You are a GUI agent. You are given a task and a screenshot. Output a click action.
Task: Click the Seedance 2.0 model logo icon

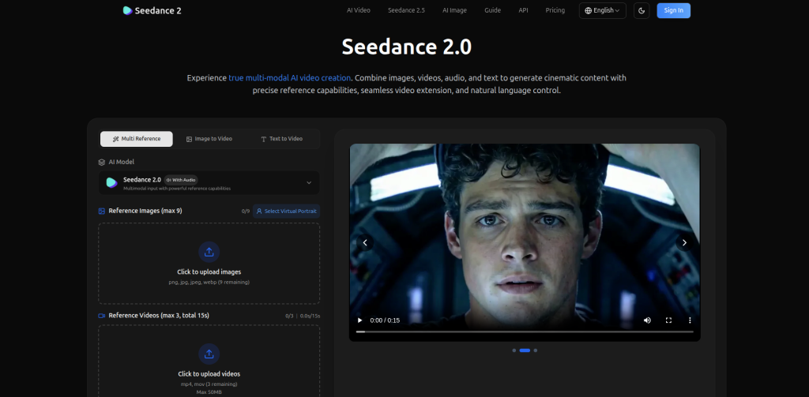pyautogui.click(x=111, y=182)
